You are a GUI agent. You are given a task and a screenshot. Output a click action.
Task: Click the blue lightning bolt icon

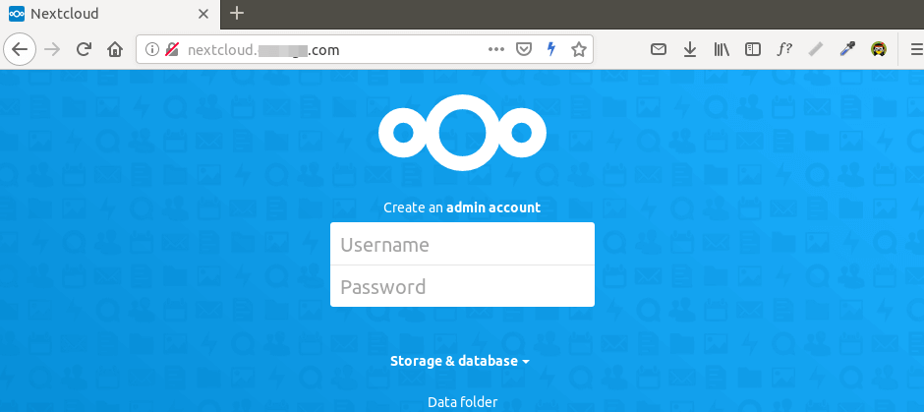pos(551,49)
